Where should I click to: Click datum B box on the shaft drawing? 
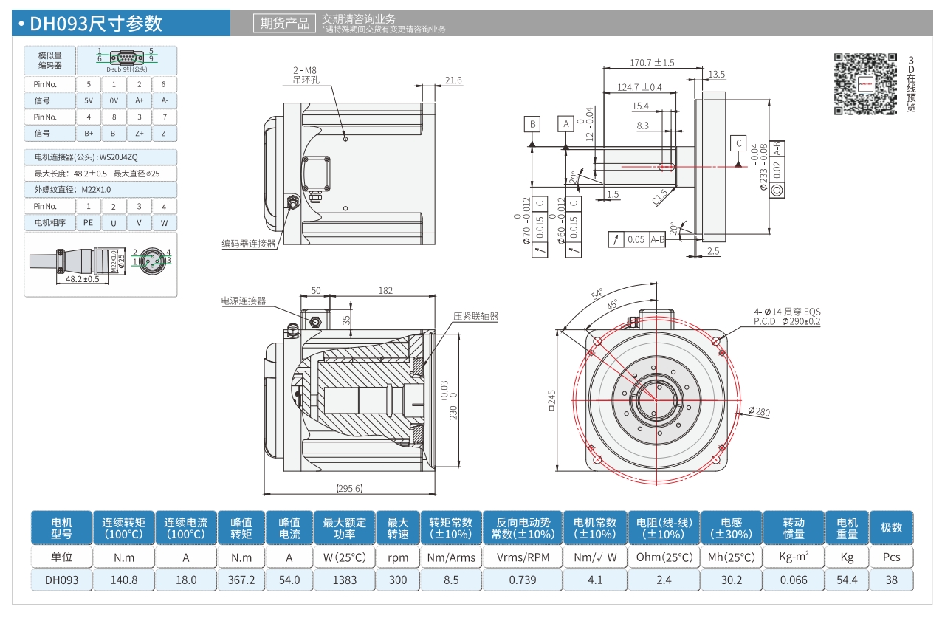point(533,123)
